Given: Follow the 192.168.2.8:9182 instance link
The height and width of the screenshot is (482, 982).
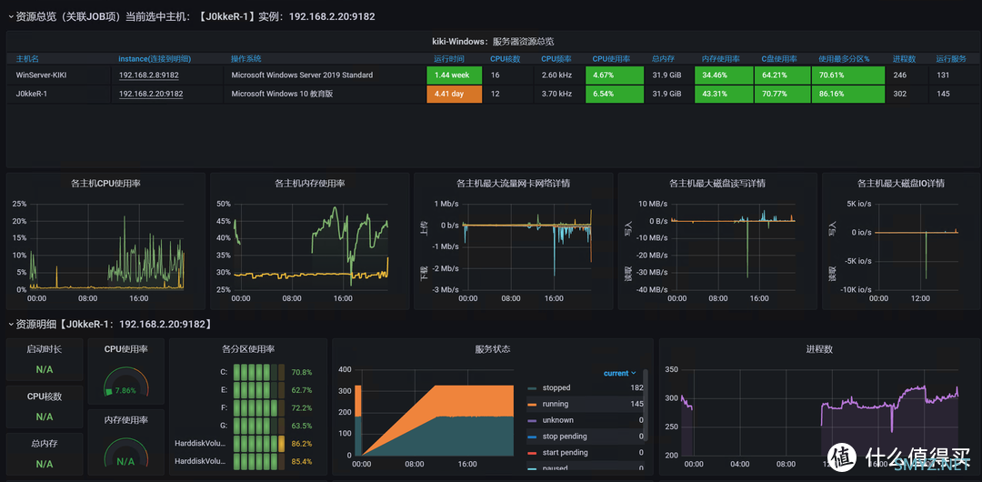Looking at the screenshot, I should tap(149, 75).
